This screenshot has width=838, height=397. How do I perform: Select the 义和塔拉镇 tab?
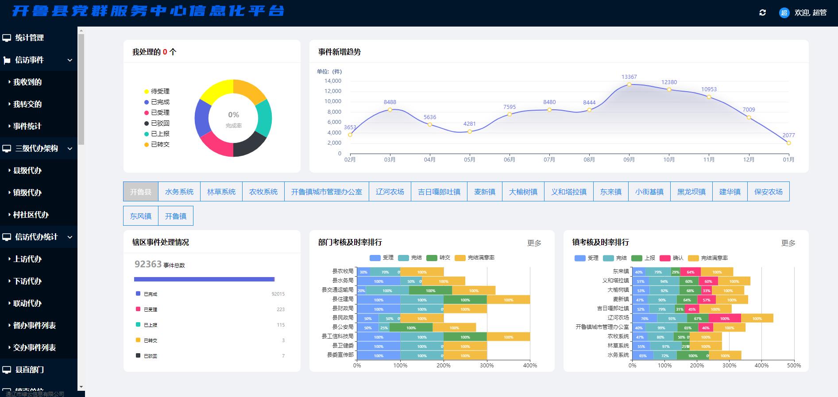click(x=569, y=192)
